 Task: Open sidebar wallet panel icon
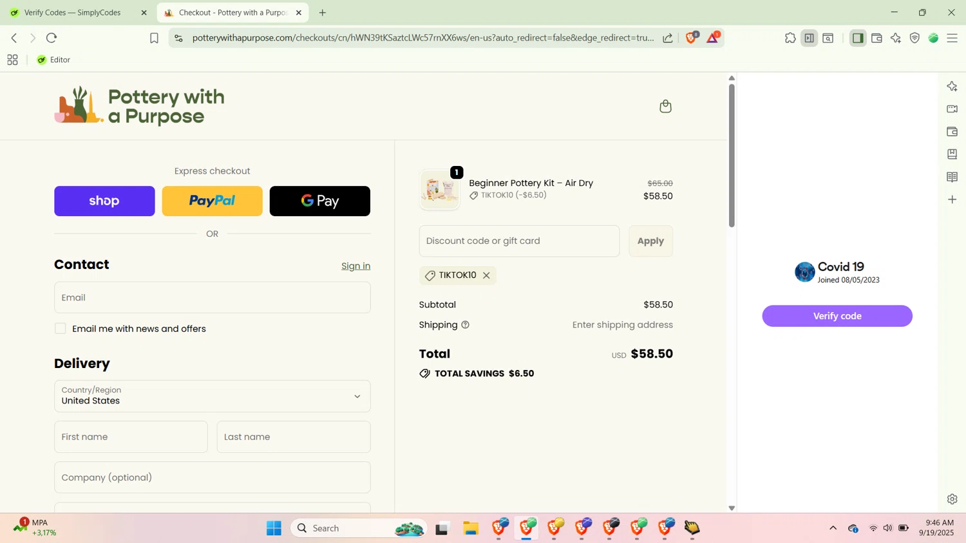pos(952,131)
